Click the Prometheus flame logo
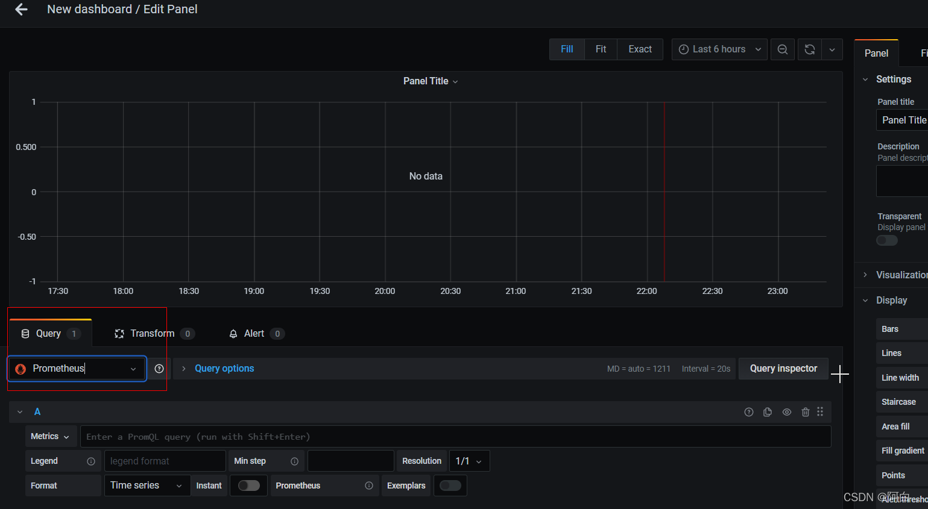 click(21, 369)
